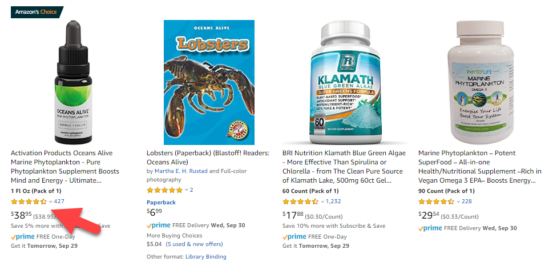
Task: Open the Klamath Blue Green Algae bottle image
Action: (345, 82)
